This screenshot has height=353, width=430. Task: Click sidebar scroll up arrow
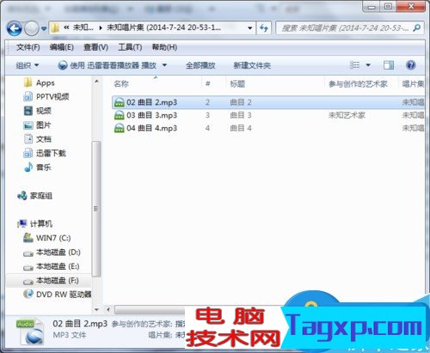click(96, 82)
